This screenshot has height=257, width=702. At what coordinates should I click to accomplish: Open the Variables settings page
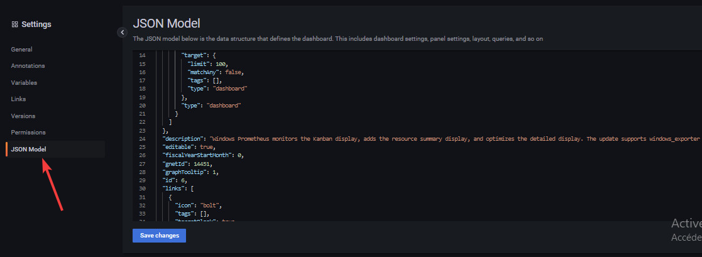point(24,82)
